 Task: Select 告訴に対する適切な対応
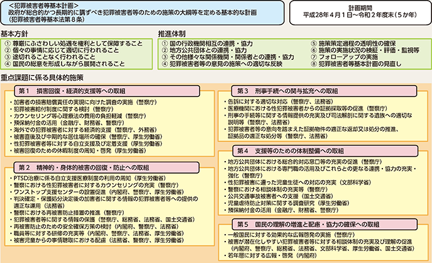[x=279, y=101]
